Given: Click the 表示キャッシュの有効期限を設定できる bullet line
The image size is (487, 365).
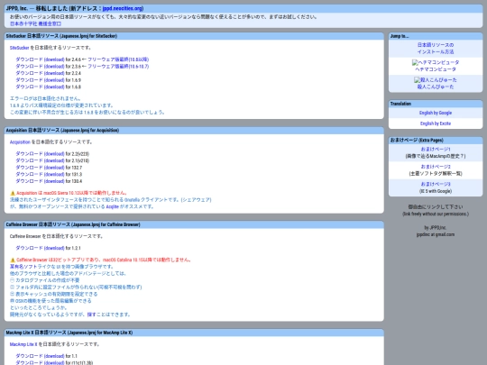Looking at the screenshot, I should click(x=54, y=294).
